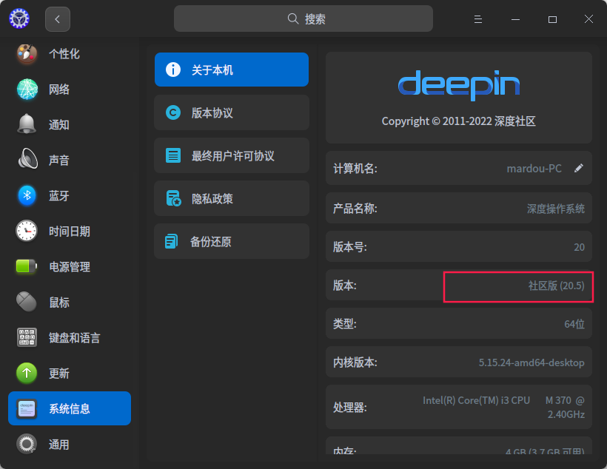Click the magnifier icon in search bar
This screenshot has height=469, width=607.
(x=293, y=18)
